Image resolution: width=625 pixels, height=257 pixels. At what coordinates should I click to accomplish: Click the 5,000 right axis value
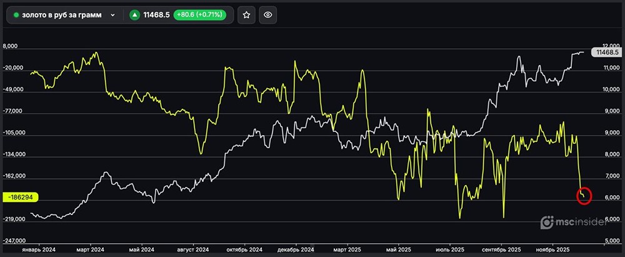point(611,241)
